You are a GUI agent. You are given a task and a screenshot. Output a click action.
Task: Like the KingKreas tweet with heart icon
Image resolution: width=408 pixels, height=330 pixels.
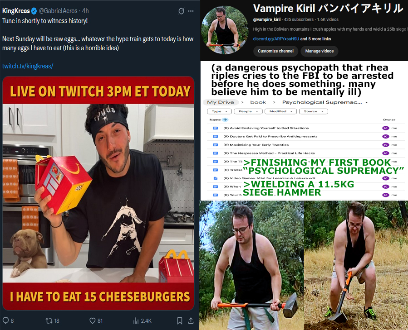tap(93, 320)
